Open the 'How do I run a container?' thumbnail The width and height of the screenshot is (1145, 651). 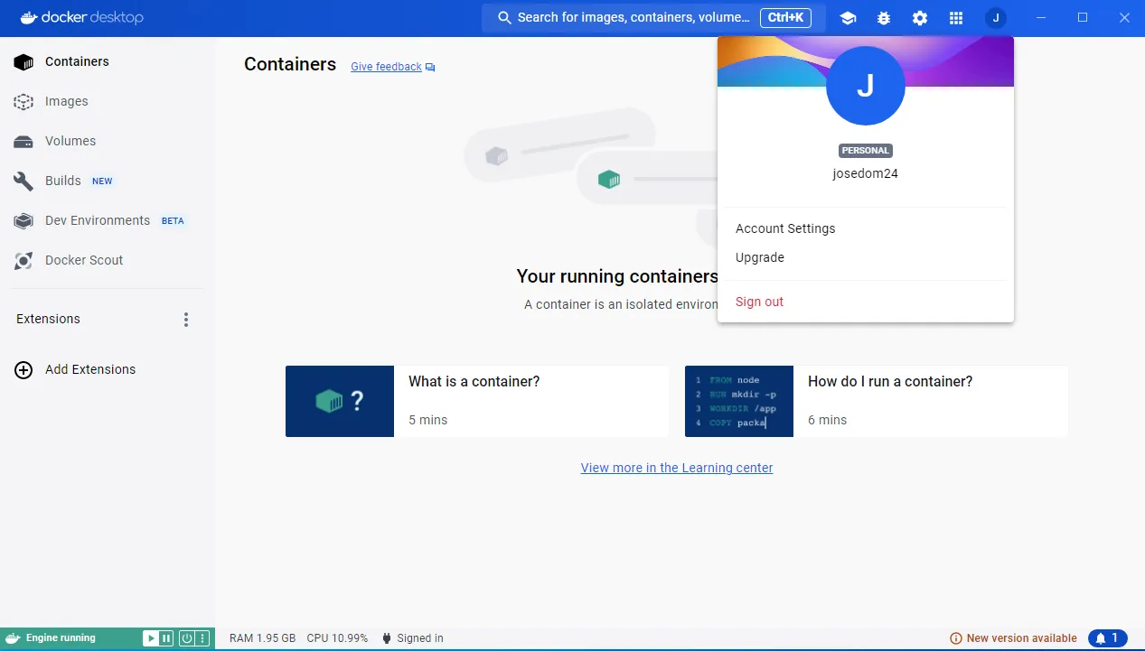point(738,401)
